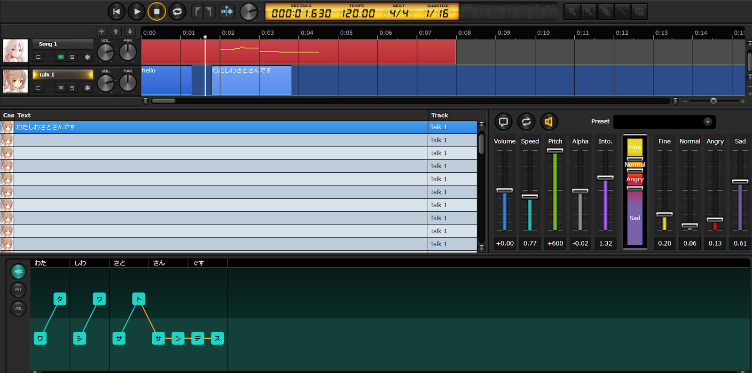The image size is (752, 373).
Task: Open the Preset dropdown
Action: pos(707,122)
